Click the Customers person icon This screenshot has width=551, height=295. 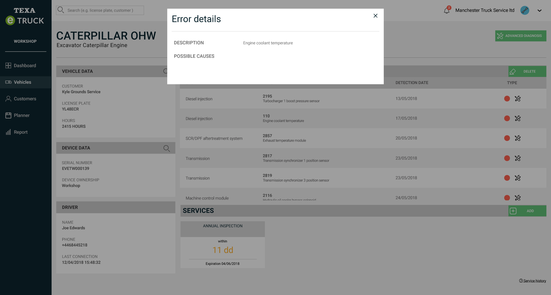tap(8, 99)
